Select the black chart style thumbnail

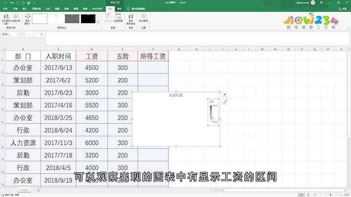click(x=88, y=18)
